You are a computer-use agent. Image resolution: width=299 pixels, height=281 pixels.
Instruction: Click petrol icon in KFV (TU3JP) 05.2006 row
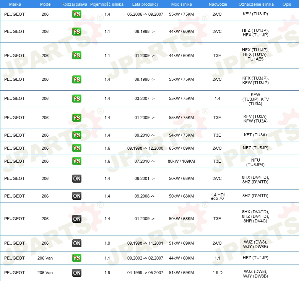pos(76,14)
